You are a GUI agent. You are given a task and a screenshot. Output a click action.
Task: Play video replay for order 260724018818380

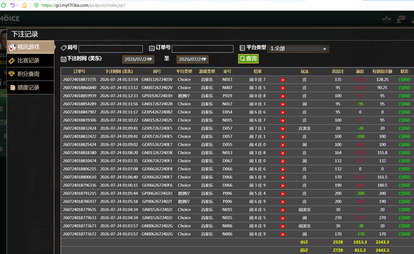coord(283,153)
